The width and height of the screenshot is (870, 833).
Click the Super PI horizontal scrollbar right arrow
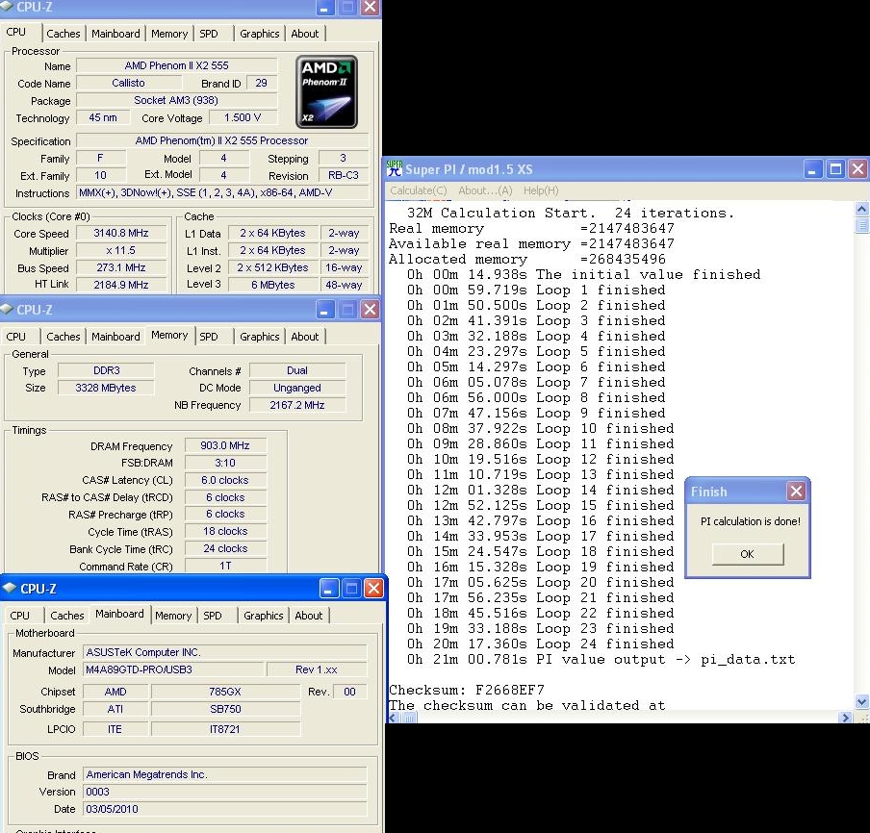pyautogui.click(x=846, y=718)
